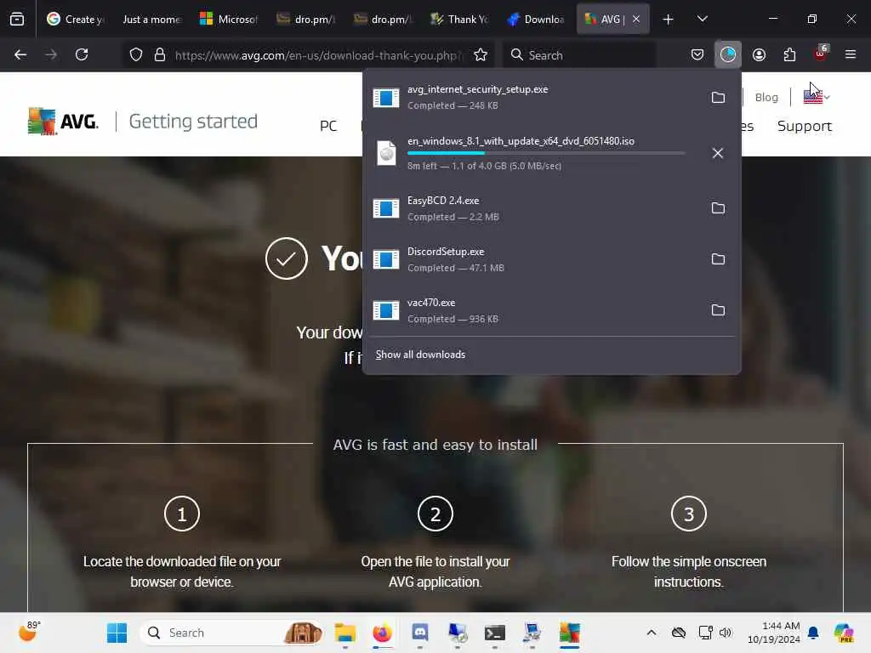Save page to Pocket
The height and width of the screenshot is (653, 871).
point(697,54)
